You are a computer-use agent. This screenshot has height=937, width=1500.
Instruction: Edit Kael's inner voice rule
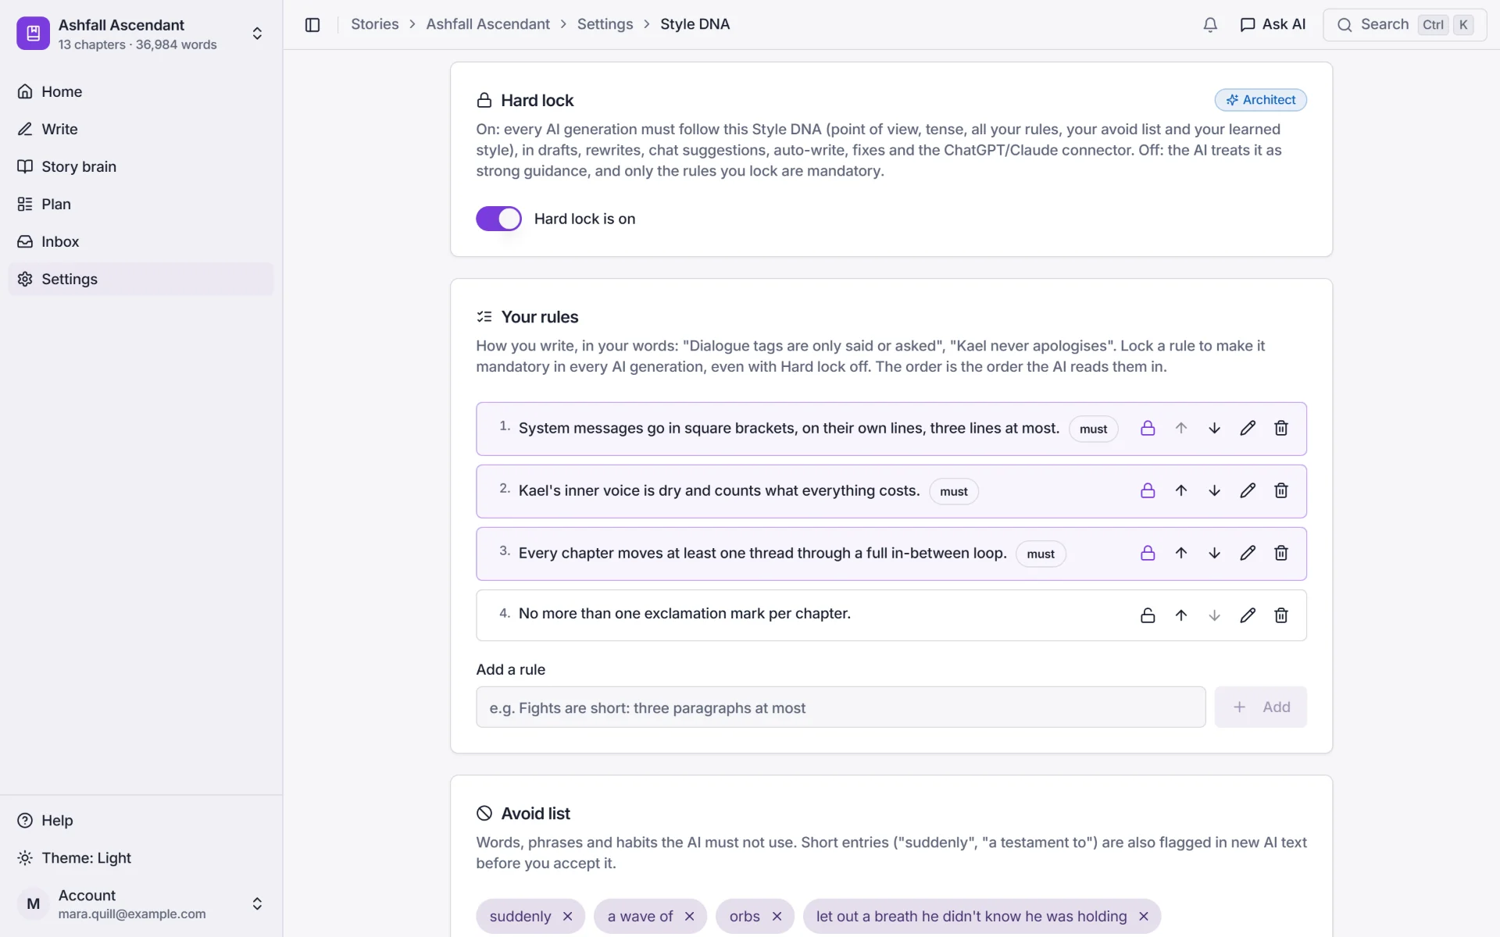(x=1248, y=491)
